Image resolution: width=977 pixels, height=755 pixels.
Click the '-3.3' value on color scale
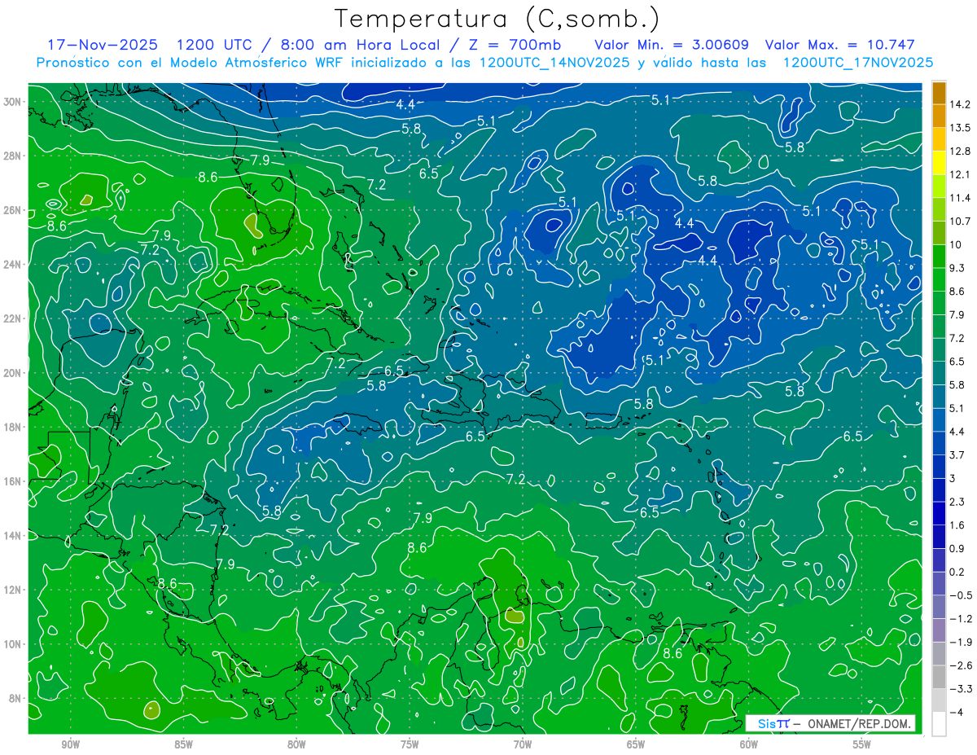point(962,689)
